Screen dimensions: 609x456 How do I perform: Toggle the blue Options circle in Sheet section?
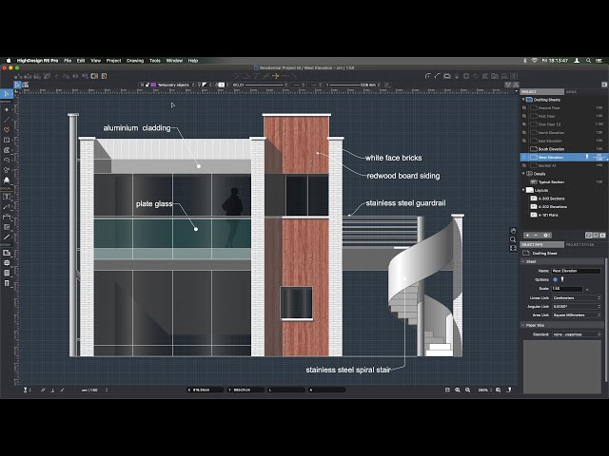(555, 279)
